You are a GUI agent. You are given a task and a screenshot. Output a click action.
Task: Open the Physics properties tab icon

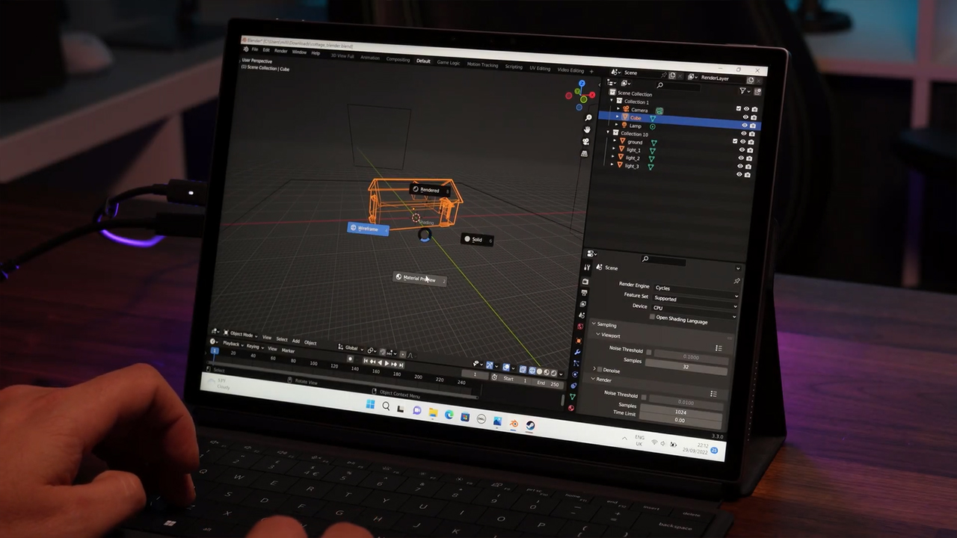pyautogui.click(x=574, y=374)
